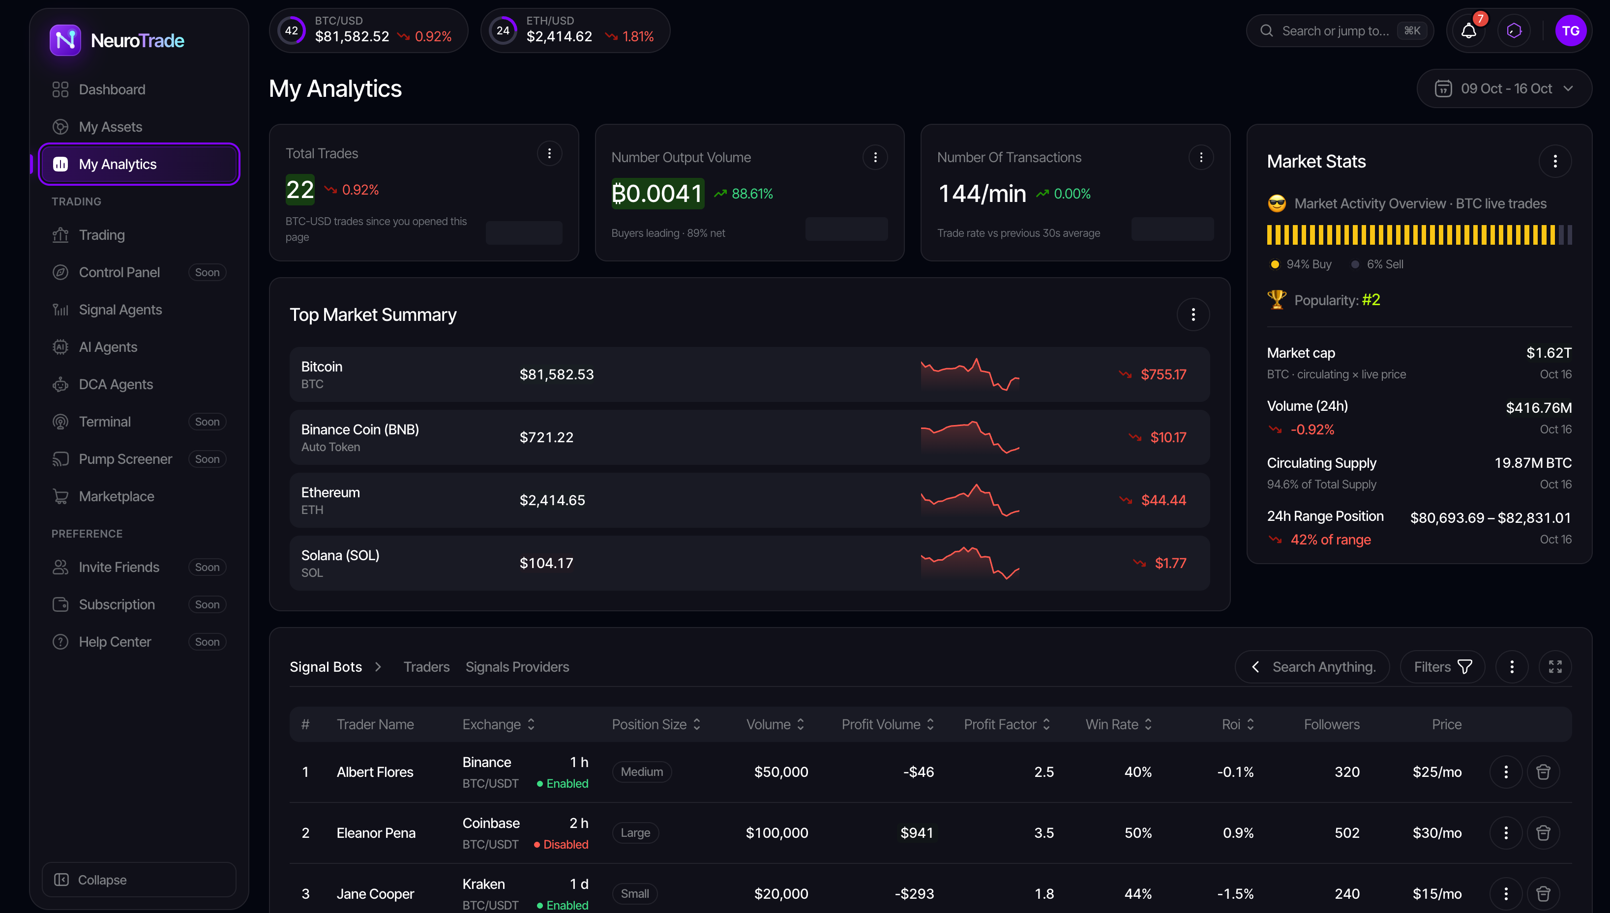
Task: Open row actions for Albert Flores
Action: 1506,772
